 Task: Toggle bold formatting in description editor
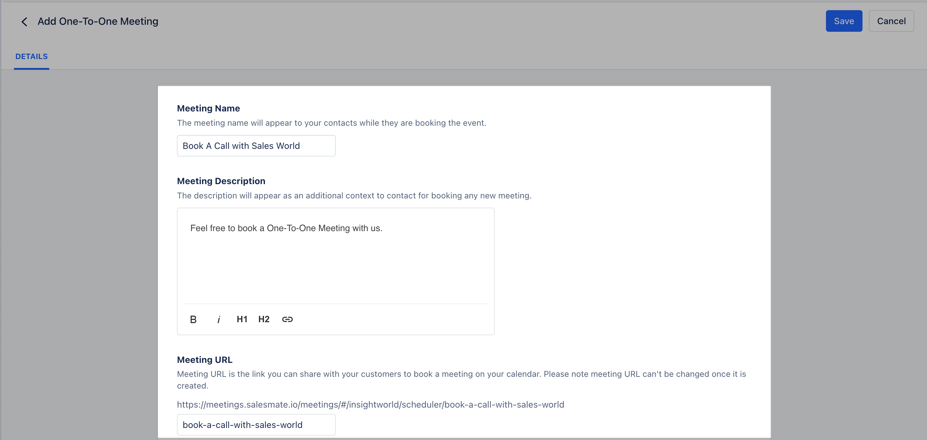(x=193, y=319)
